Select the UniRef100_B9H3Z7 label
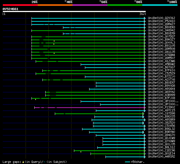 click(x=161, y=39)
